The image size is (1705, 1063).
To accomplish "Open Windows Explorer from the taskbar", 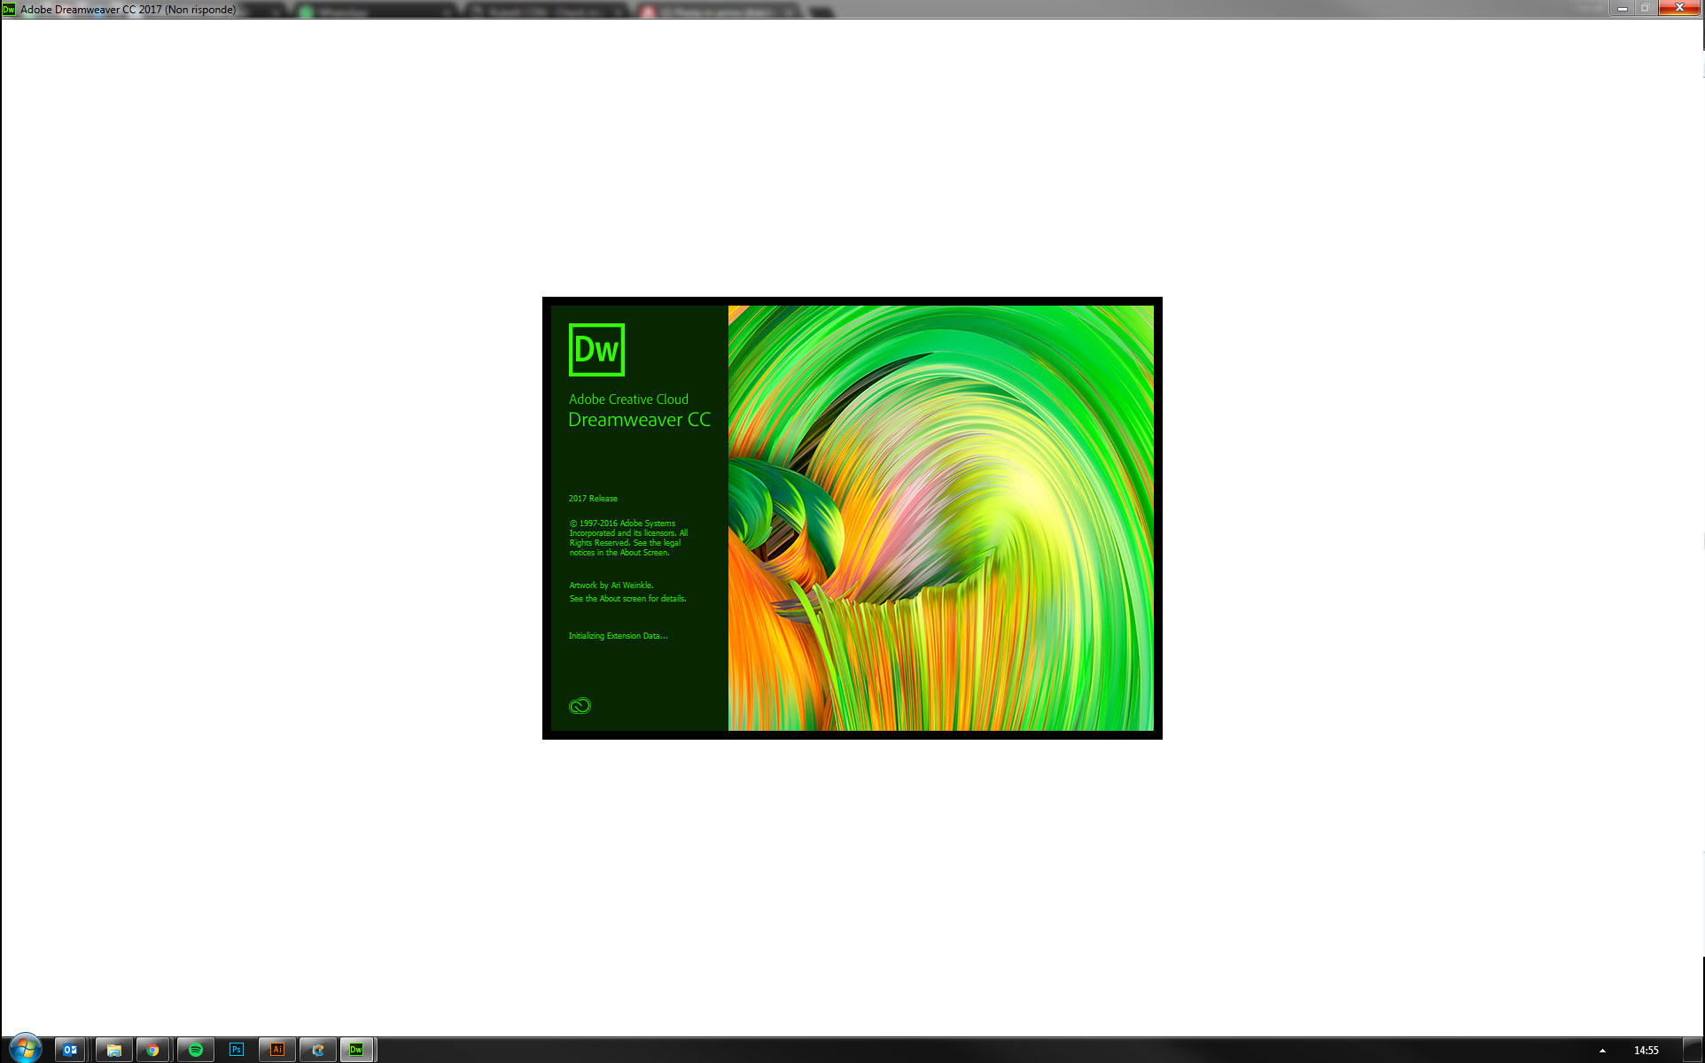I will pyautogui.click(x=113, y=1049).
